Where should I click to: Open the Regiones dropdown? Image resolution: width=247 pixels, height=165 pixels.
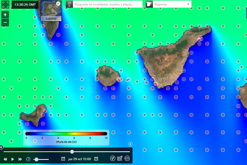(x=169, y=4)
